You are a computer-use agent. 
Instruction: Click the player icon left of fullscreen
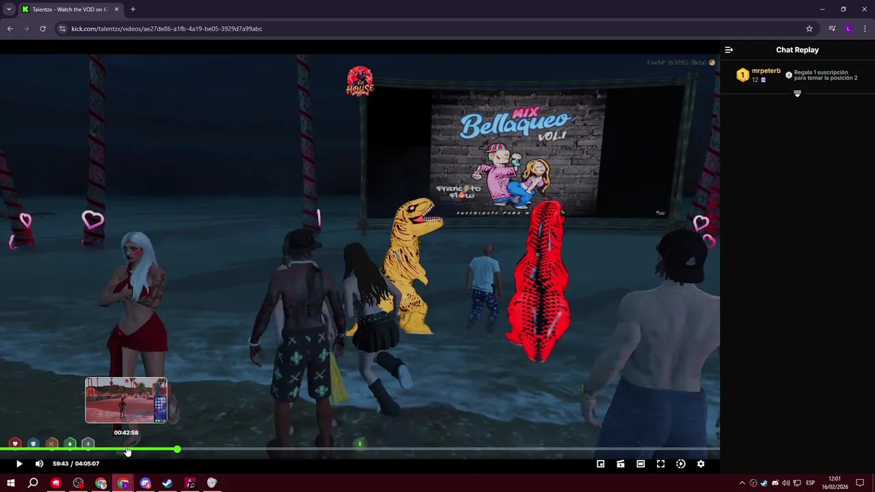[x=641, y=464]
